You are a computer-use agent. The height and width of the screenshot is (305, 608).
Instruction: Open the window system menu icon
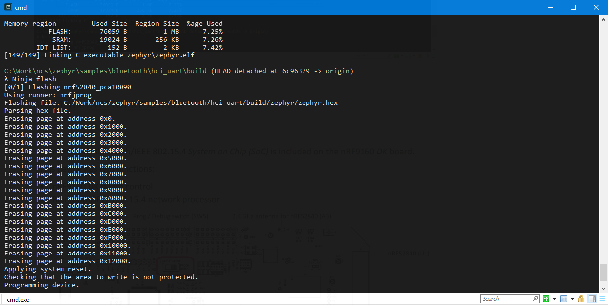point(7,7)
